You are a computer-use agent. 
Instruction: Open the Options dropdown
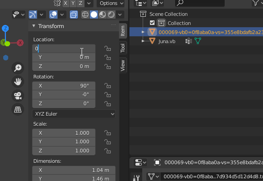tap(111, 3)
